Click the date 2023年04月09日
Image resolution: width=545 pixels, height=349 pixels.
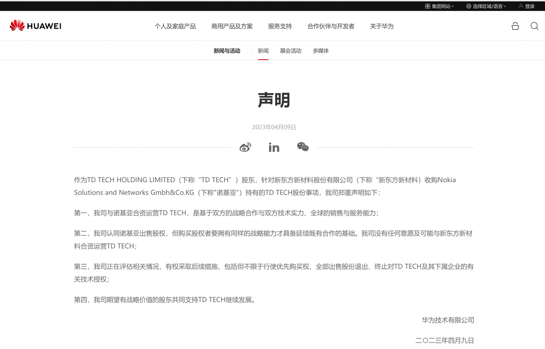point(274,127)
